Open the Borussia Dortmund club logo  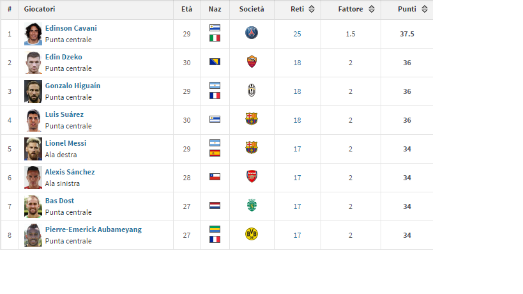252,235
